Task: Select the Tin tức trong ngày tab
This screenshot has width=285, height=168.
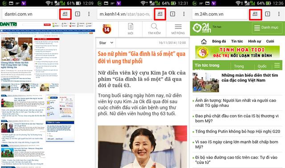Action: tap(211, 66)
